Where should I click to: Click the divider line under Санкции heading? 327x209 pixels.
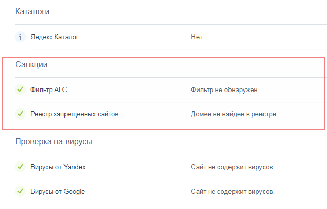168,77
